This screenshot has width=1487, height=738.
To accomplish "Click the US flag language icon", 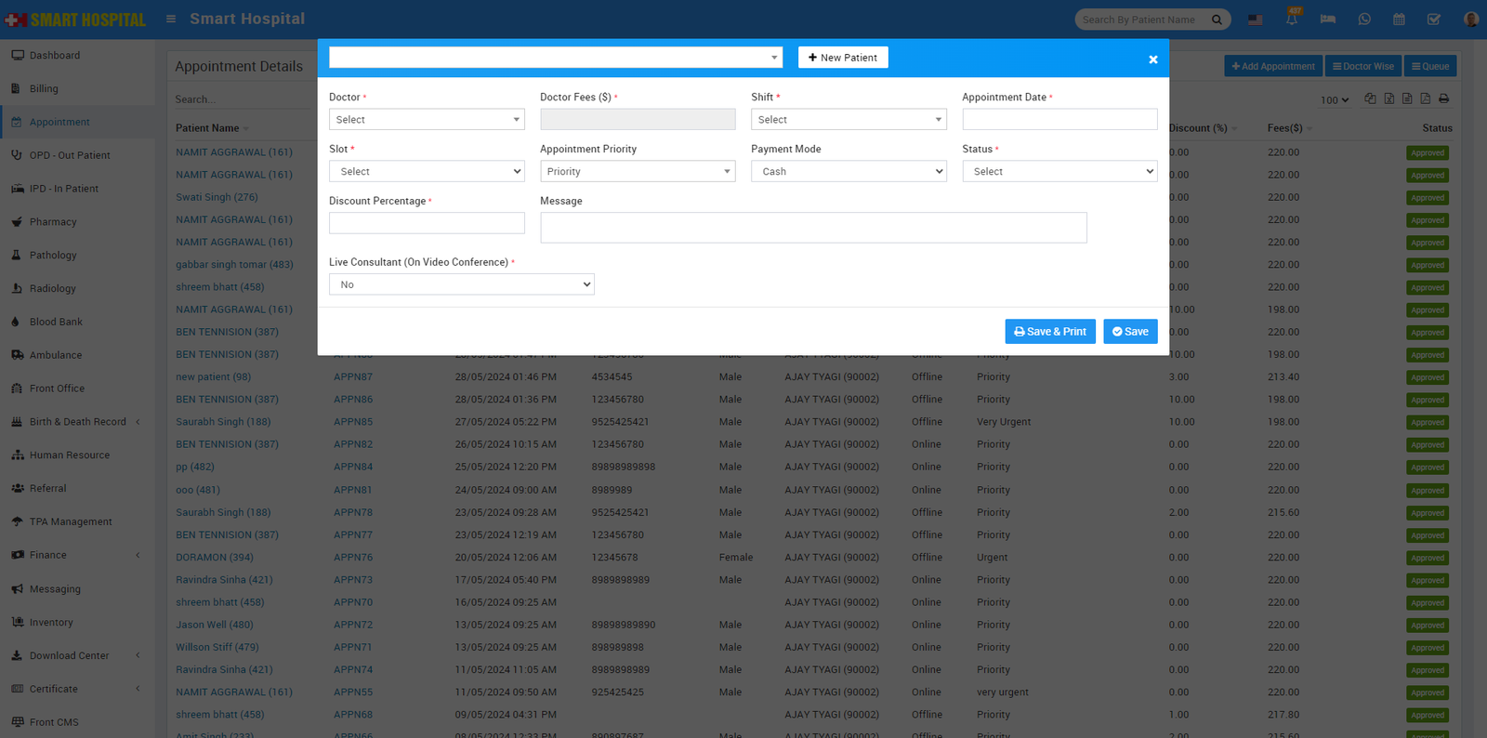I will (1256, 20).
